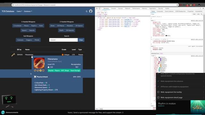
Task: Toggle the dark mode moon icon
Action: point(86,11)
